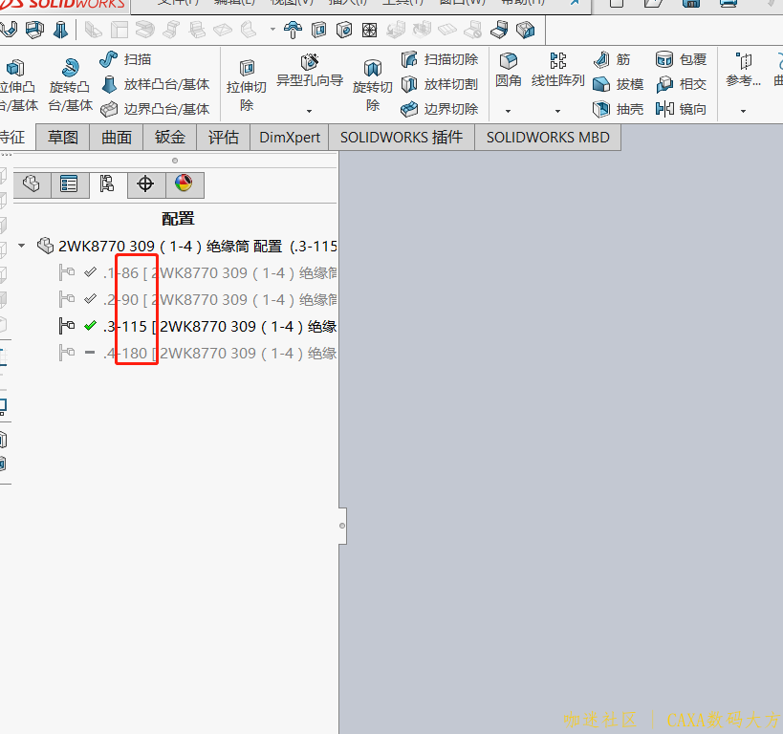Select the 相交 intersect tool
Viewport: 783px width, 734px height.
(681, 84)
